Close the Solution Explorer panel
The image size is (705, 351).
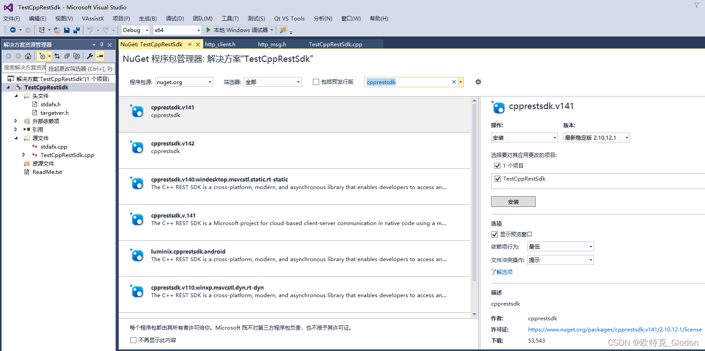pos(110,44)
